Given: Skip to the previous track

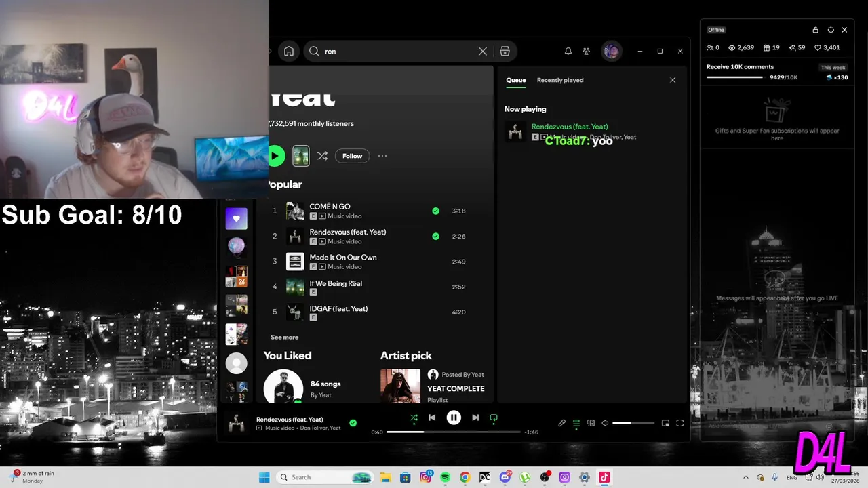Looking at the screenshot, I should pyautogui.click(x=432, y=418).
